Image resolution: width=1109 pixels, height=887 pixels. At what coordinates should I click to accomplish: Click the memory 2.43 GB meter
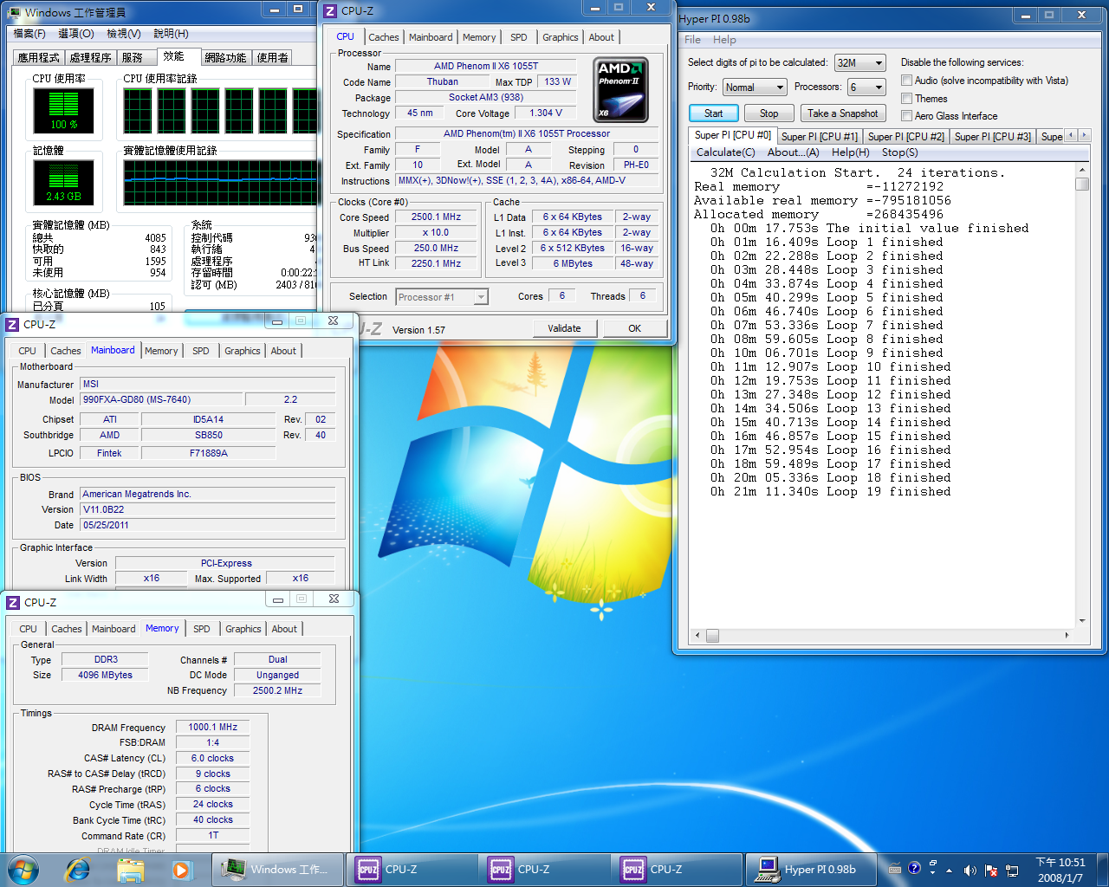pos(64,182)
